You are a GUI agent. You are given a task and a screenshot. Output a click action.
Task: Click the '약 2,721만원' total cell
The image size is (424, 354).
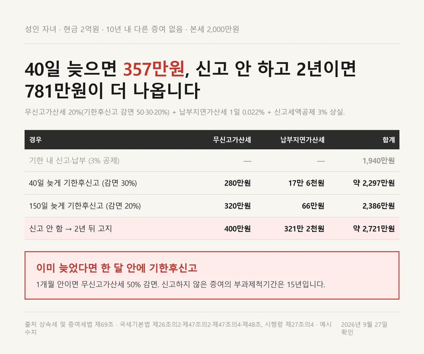374,228
